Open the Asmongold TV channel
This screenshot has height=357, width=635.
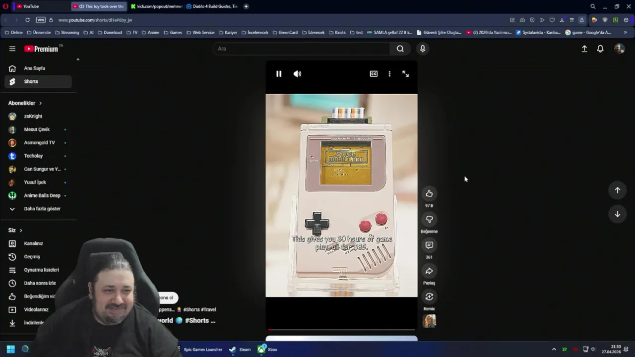(x=38, y=143)
